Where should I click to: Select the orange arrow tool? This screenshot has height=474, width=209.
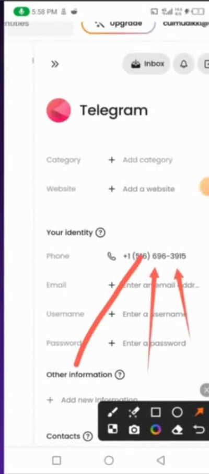(x=199, y=412)
